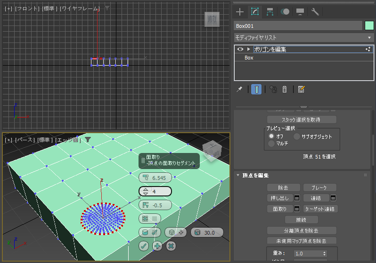Select the サブオブジェクト radio button
Image resolution: width=376 pixels, height=263 pixels.
(297, 136)
